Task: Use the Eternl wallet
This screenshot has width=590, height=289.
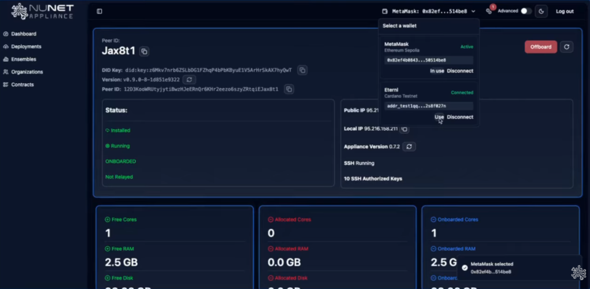Action: tap(439, 117)
